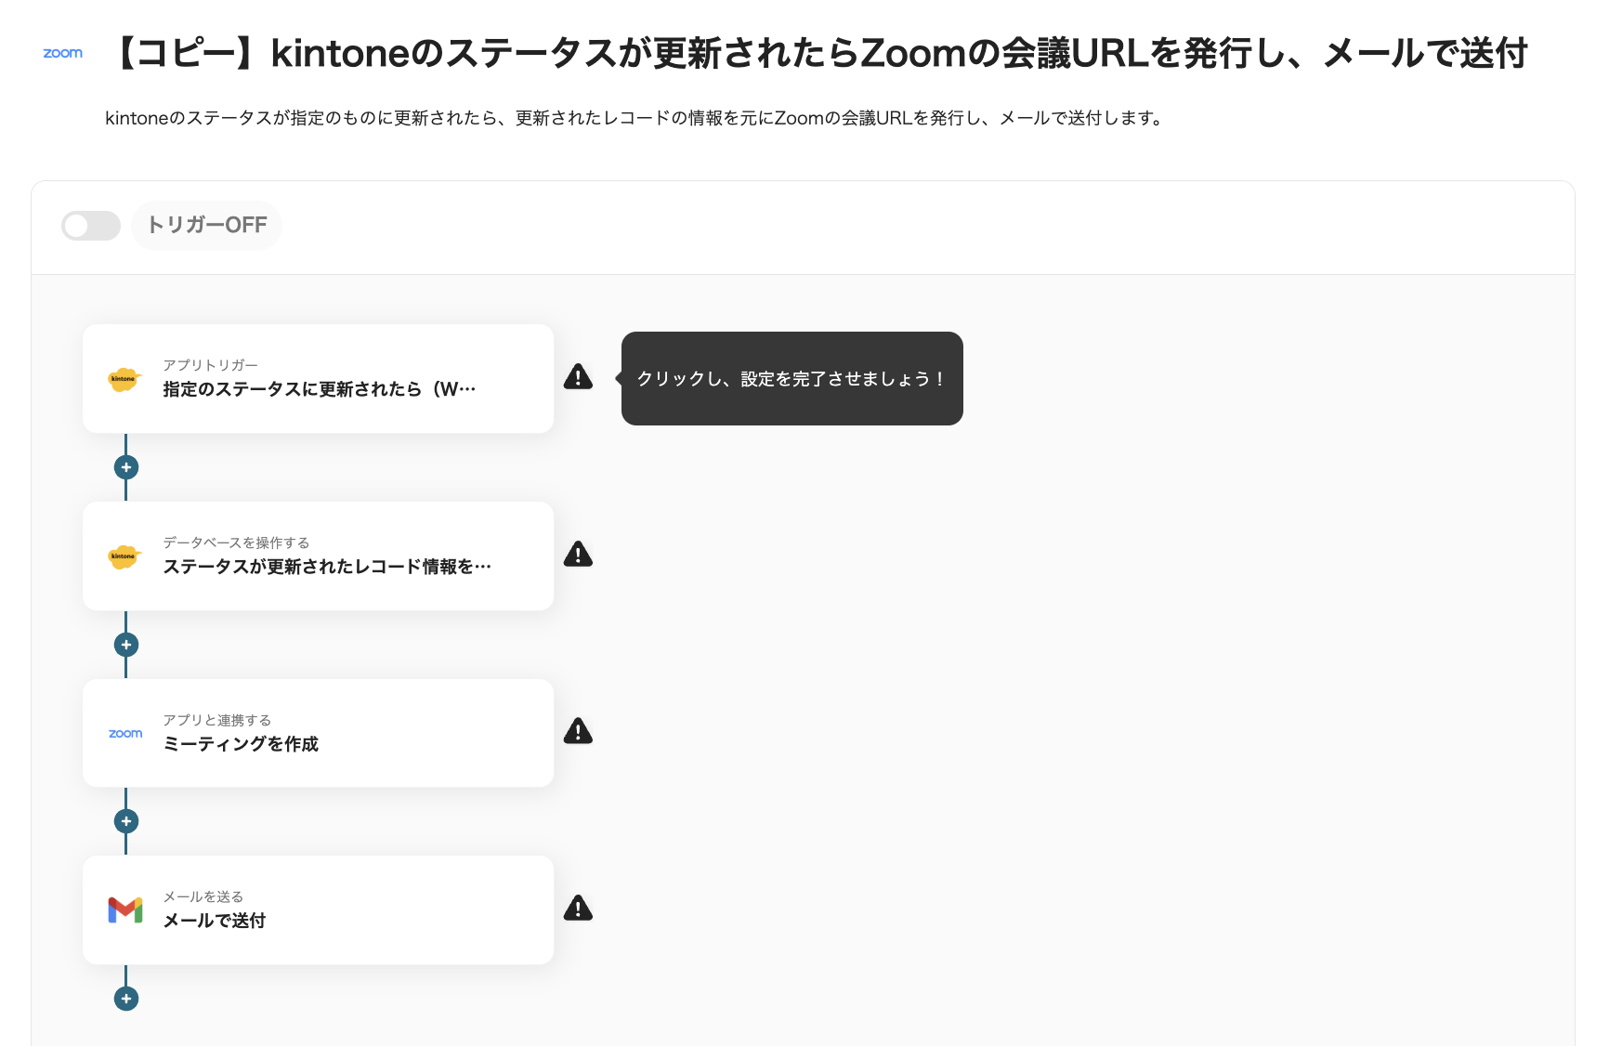Toggle the trigger switch on
The height and width of the screenshot is (1046, 1609).
[x=91, y=226]
